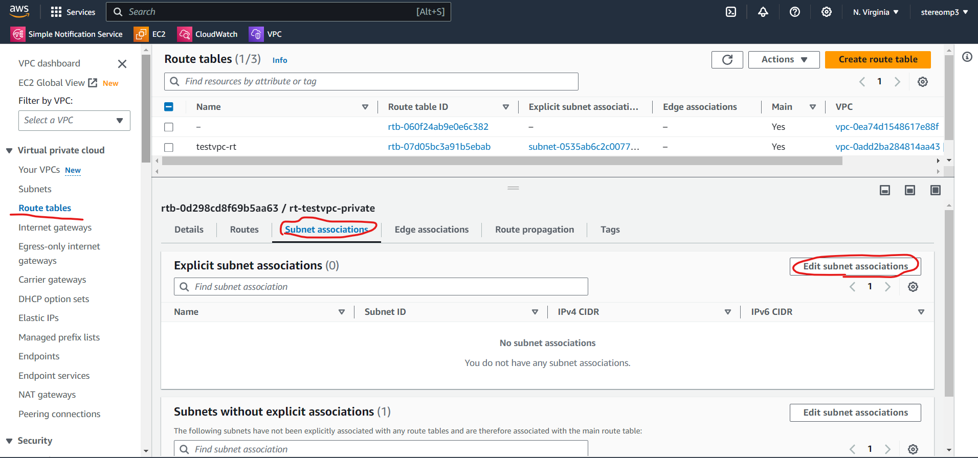Sort subnet associations by Subnet ID

pyautogui.click(x=535, y=312)
